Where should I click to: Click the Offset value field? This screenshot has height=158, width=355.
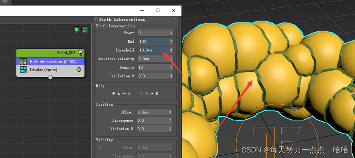152,112
